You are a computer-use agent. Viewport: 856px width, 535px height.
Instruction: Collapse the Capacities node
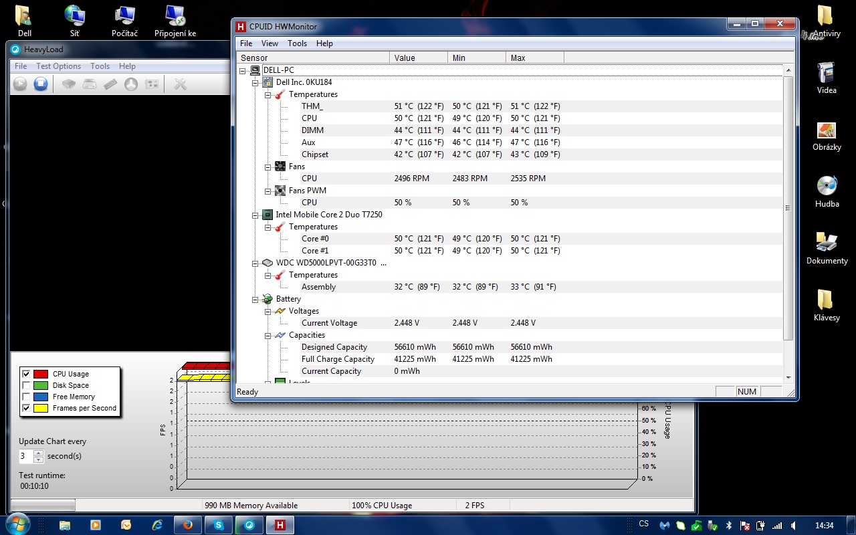[x=267, y=335]
